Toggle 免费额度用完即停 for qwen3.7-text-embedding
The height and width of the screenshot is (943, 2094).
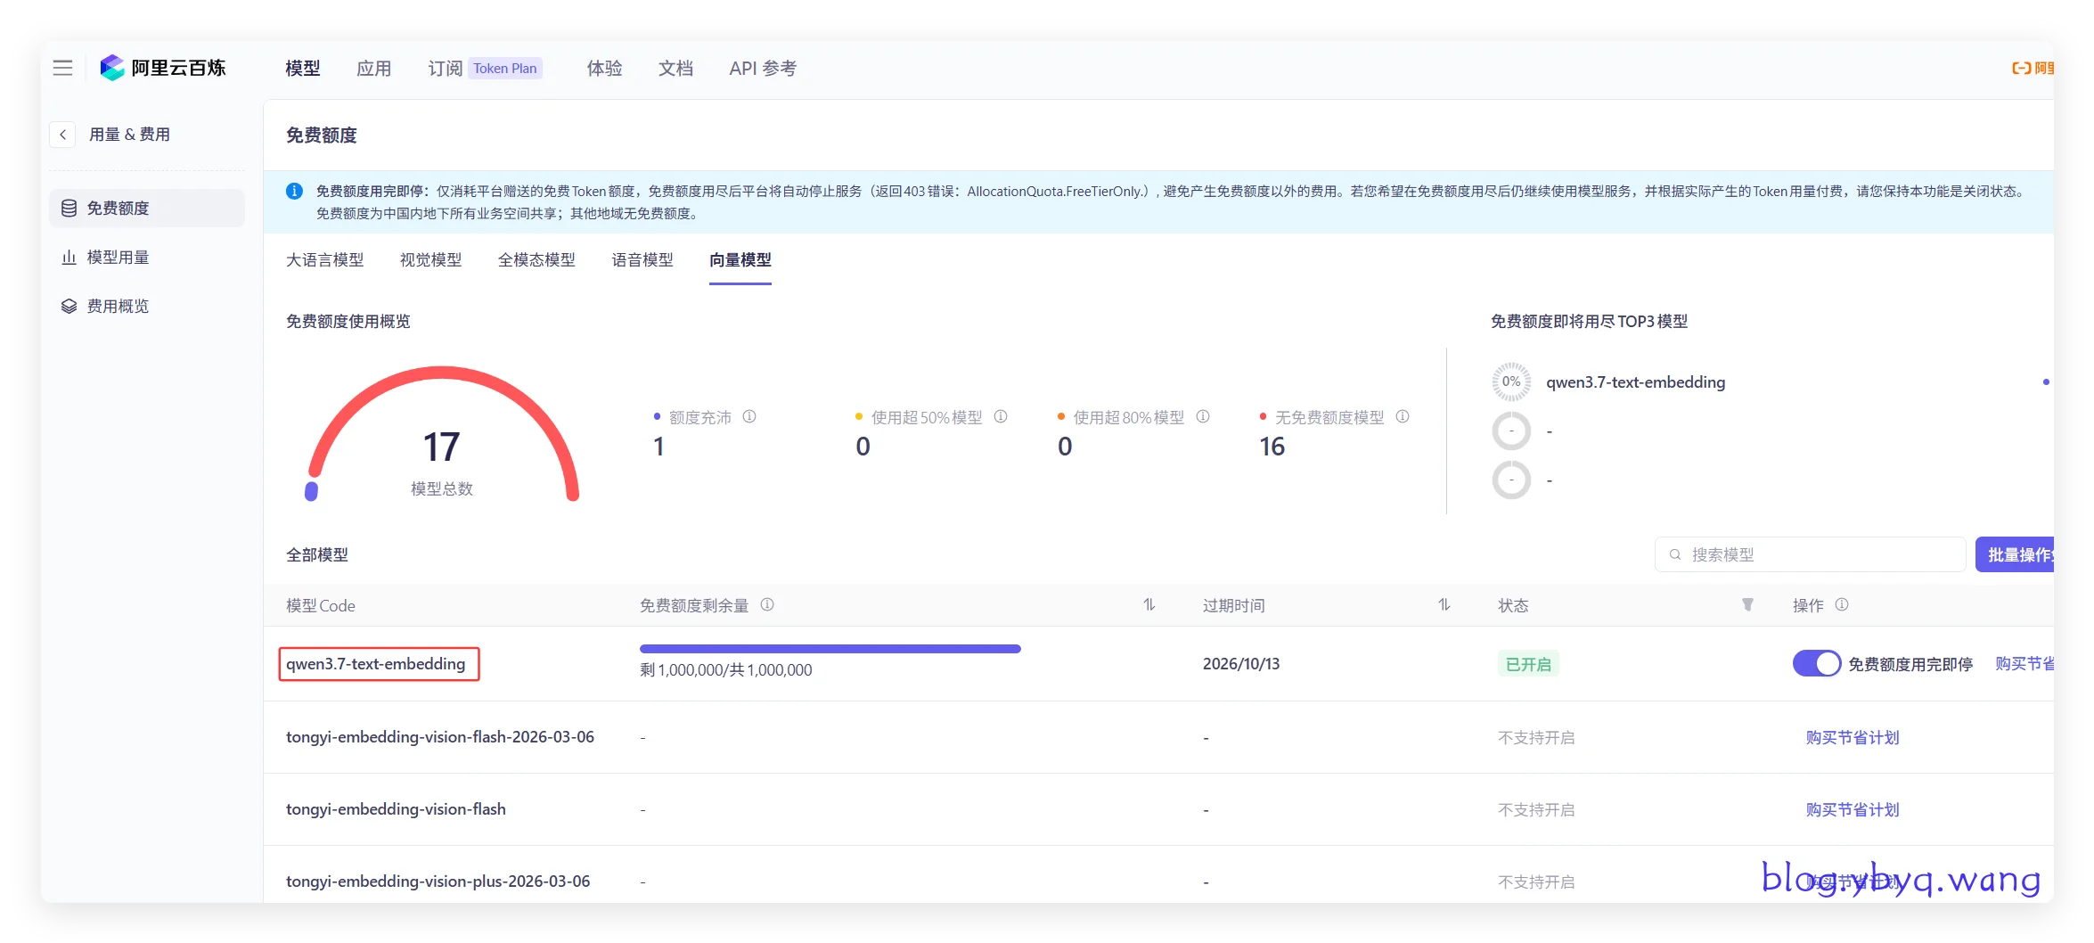pyautogui.click(x=1816, y=664)
